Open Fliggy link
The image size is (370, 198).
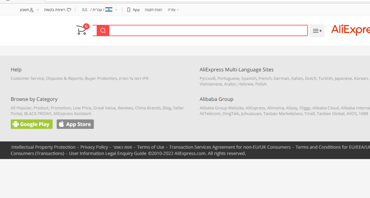click(x=305, y=108)
